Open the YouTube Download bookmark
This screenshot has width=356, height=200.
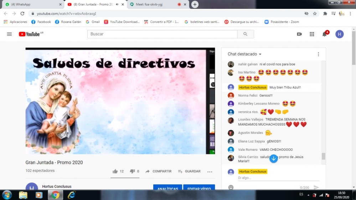pyautogui.click(x=122, y=22)
